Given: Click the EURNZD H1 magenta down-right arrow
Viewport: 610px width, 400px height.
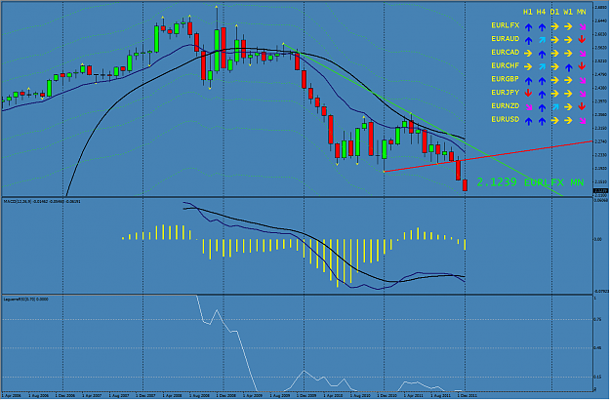Looking at the screenshot, I should coord(528,107).
